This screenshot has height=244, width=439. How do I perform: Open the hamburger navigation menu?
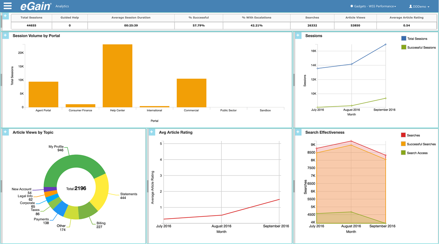coord(8,6)
